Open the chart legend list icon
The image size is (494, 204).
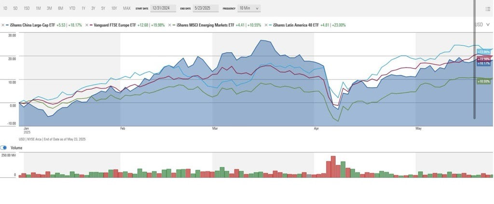488,9
